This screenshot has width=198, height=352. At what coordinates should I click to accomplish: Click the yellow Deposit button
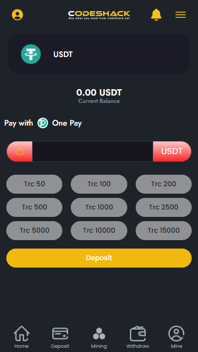click(99, 258)
